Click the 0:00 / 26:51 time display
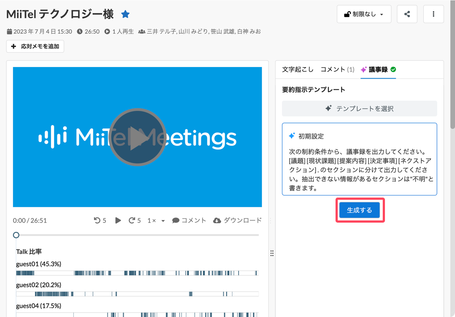455x317 pixels. click(30, 220)
